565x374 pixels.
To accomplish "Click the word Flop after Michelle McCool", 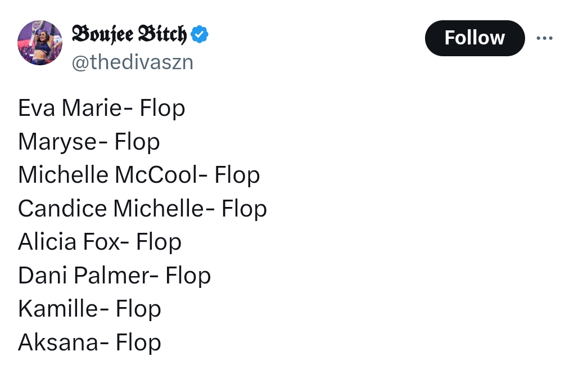I will [x=237, y=175].
